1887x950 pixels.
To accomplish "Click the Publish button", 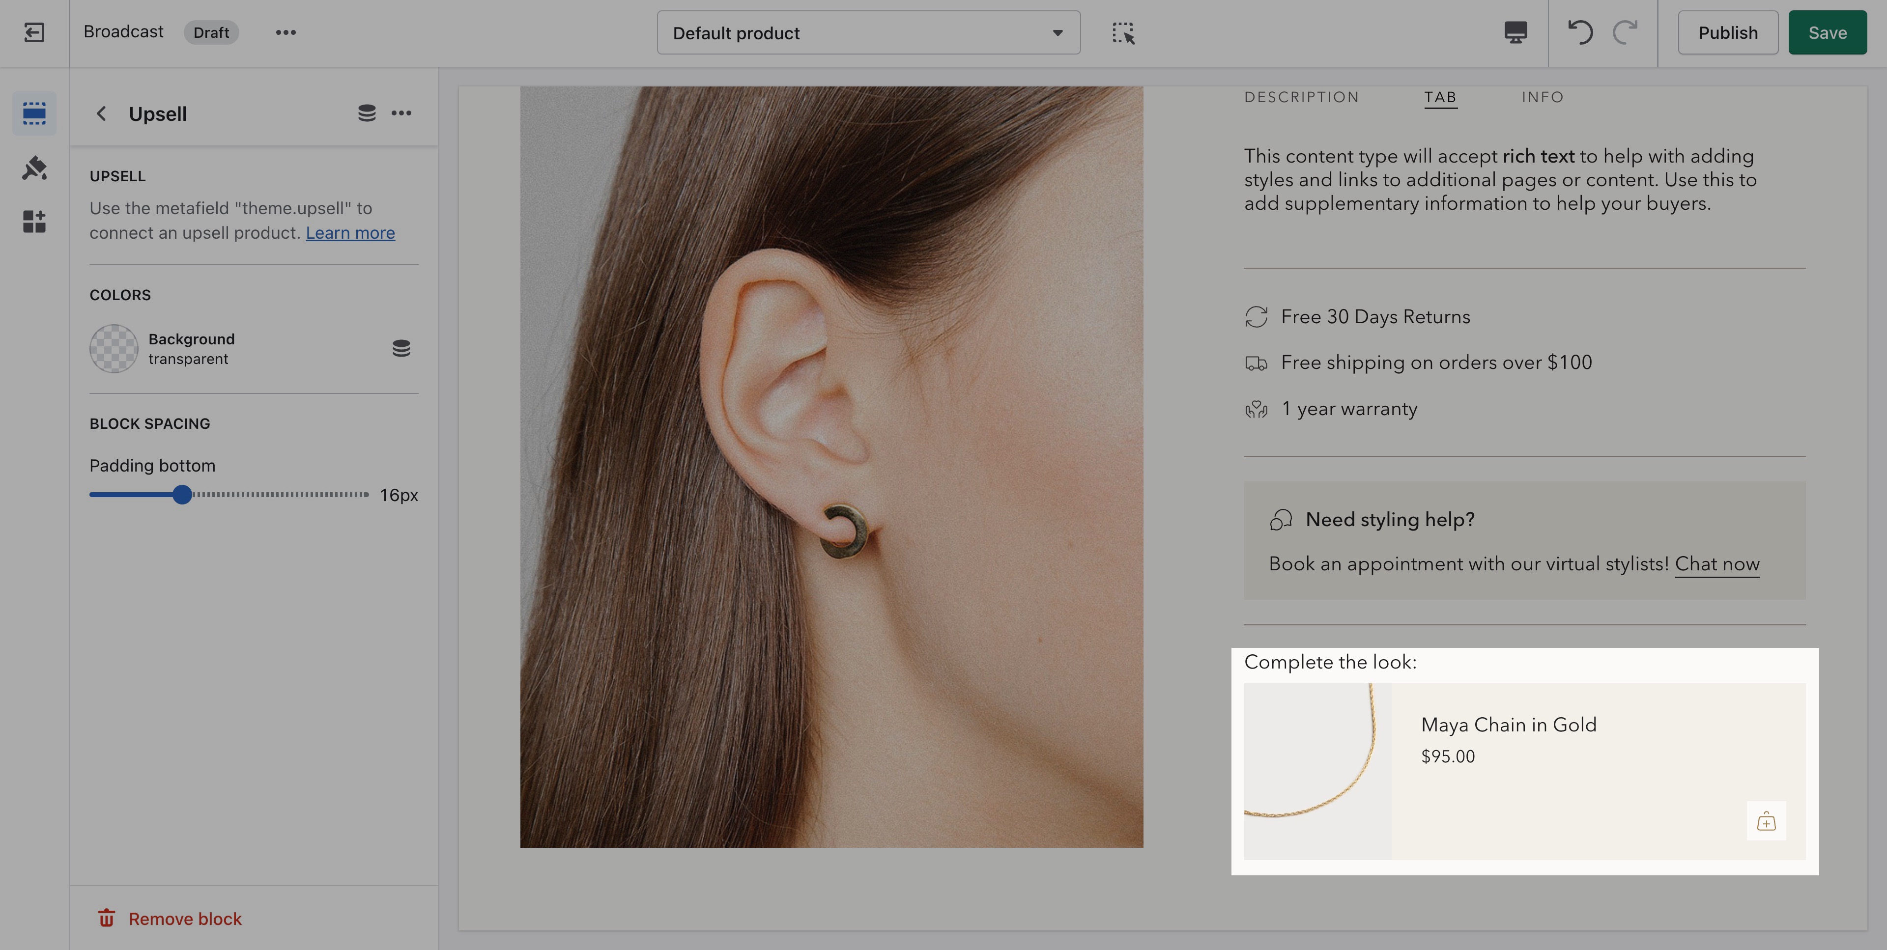I will (1727, 33).
